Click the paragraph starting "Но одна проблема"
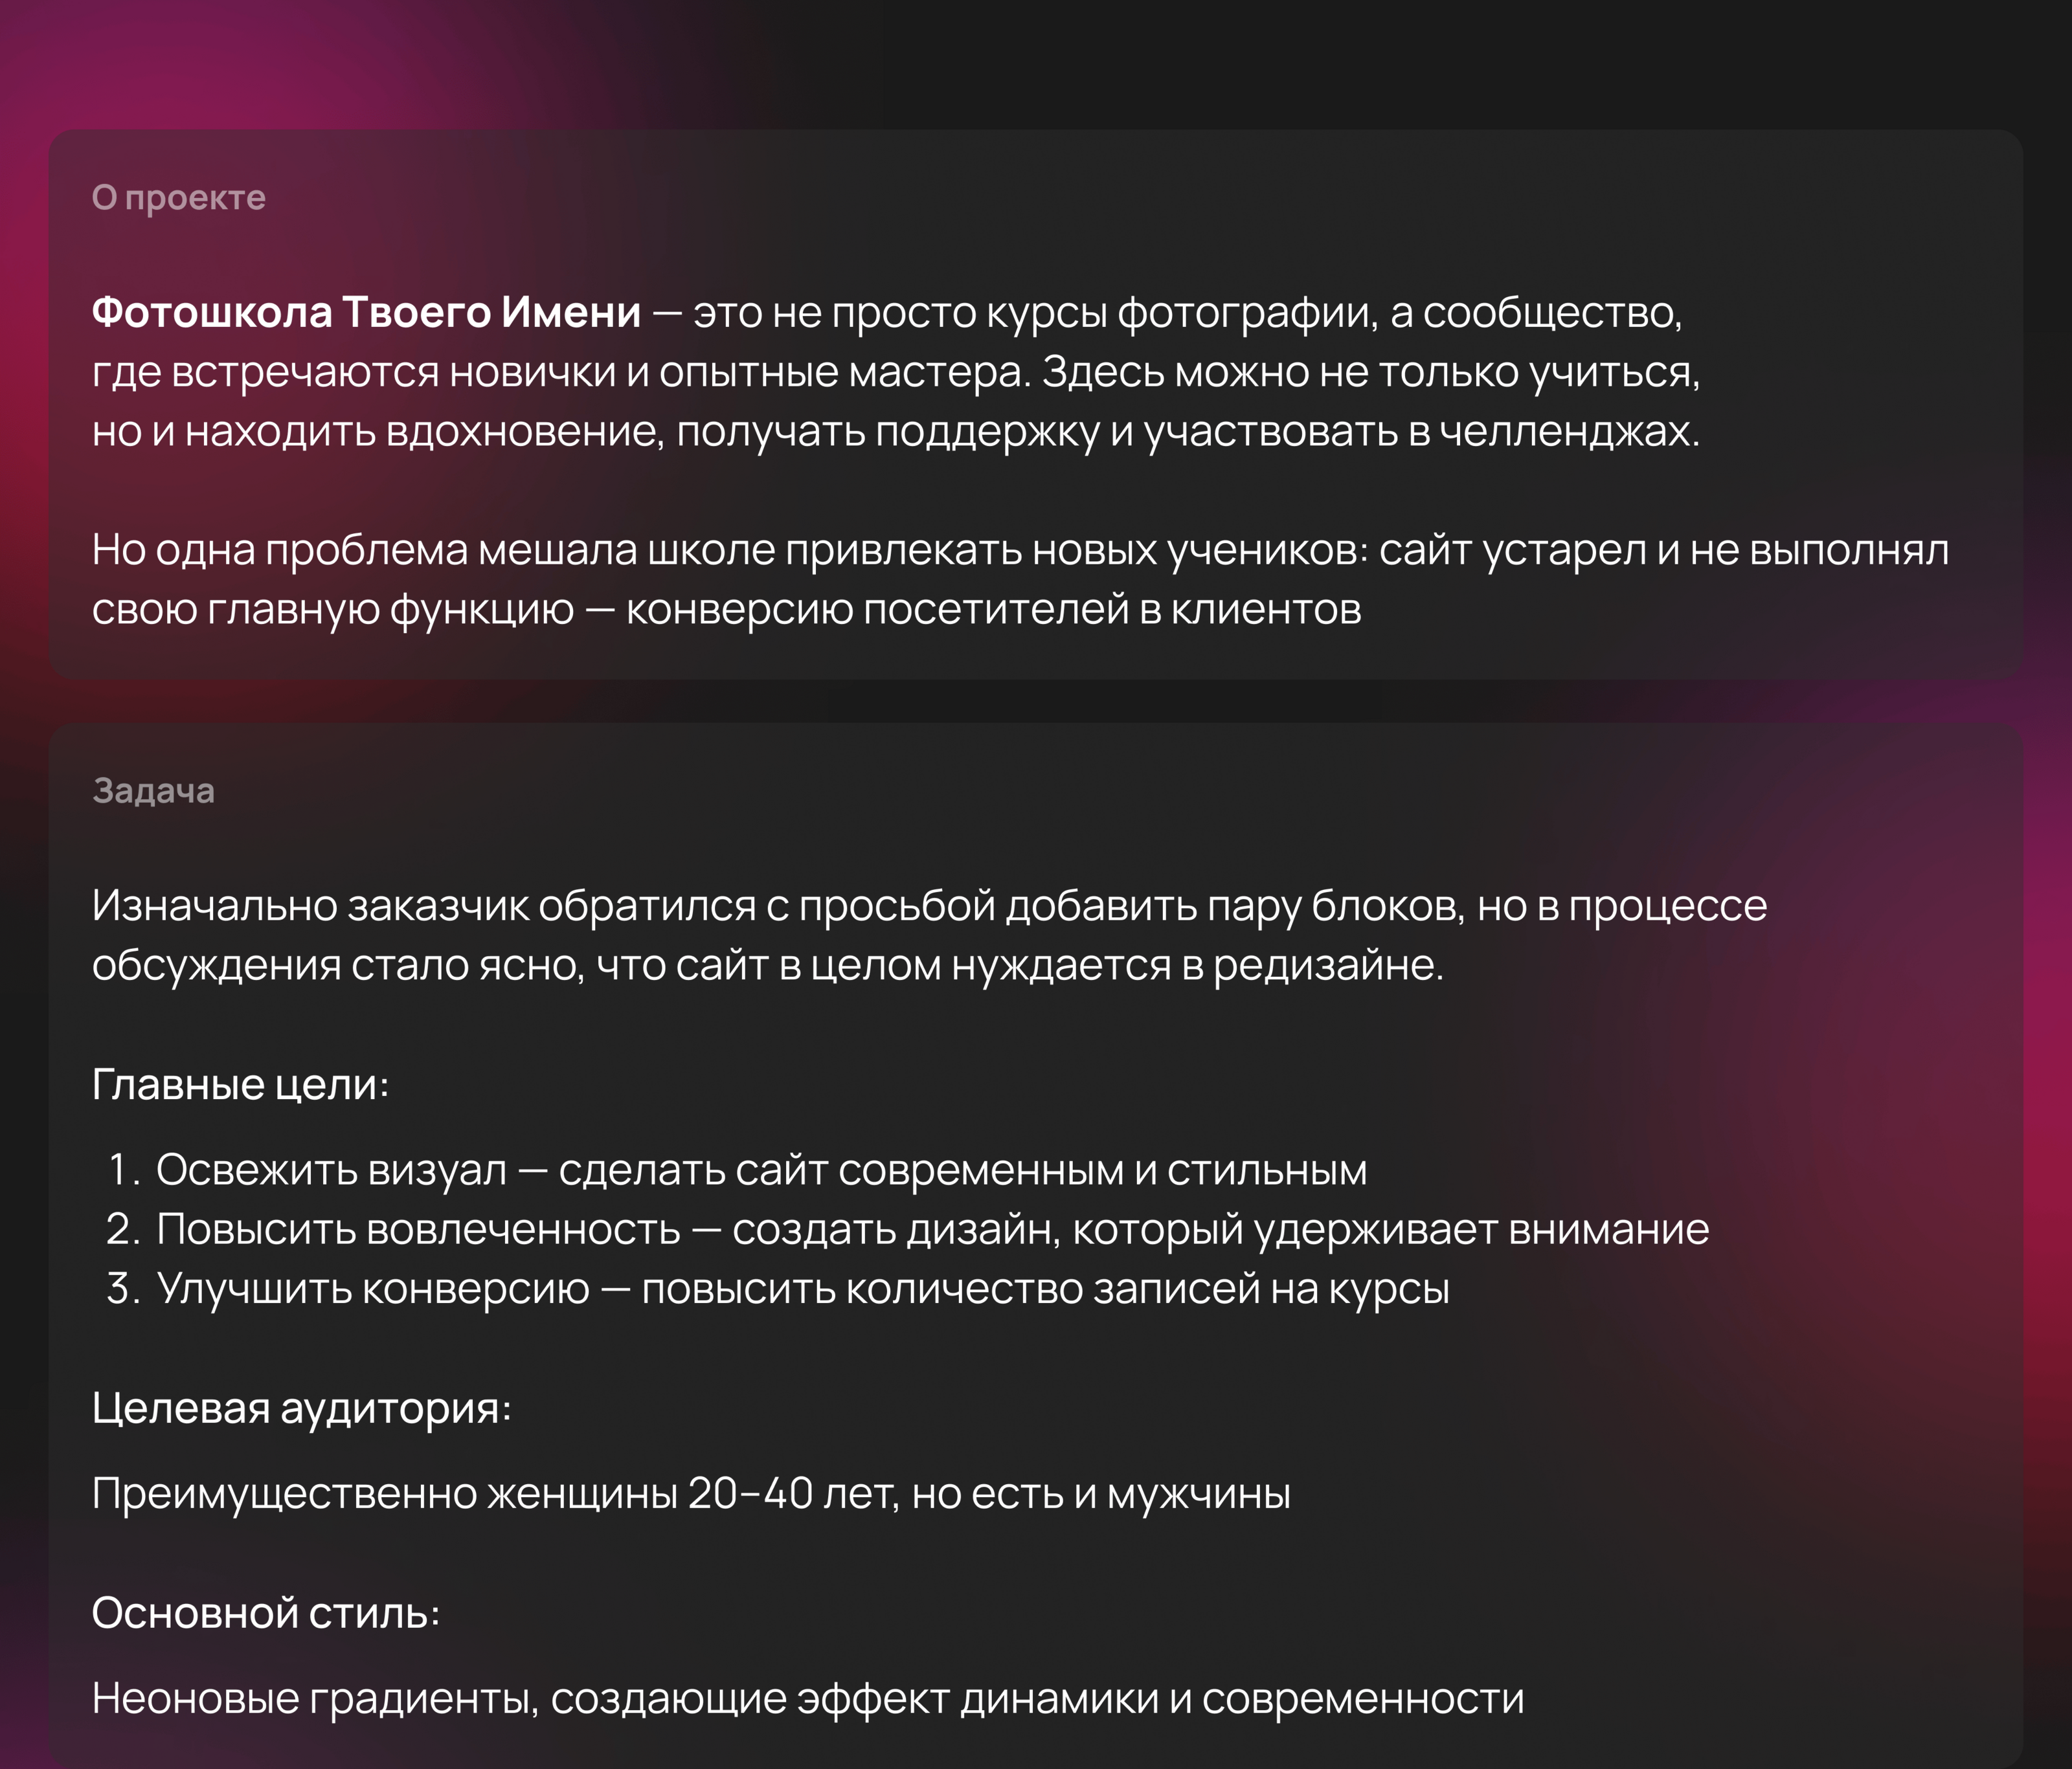Image resolution: width=2072 pixels, height=1769 pixels. click(1020, 550)
